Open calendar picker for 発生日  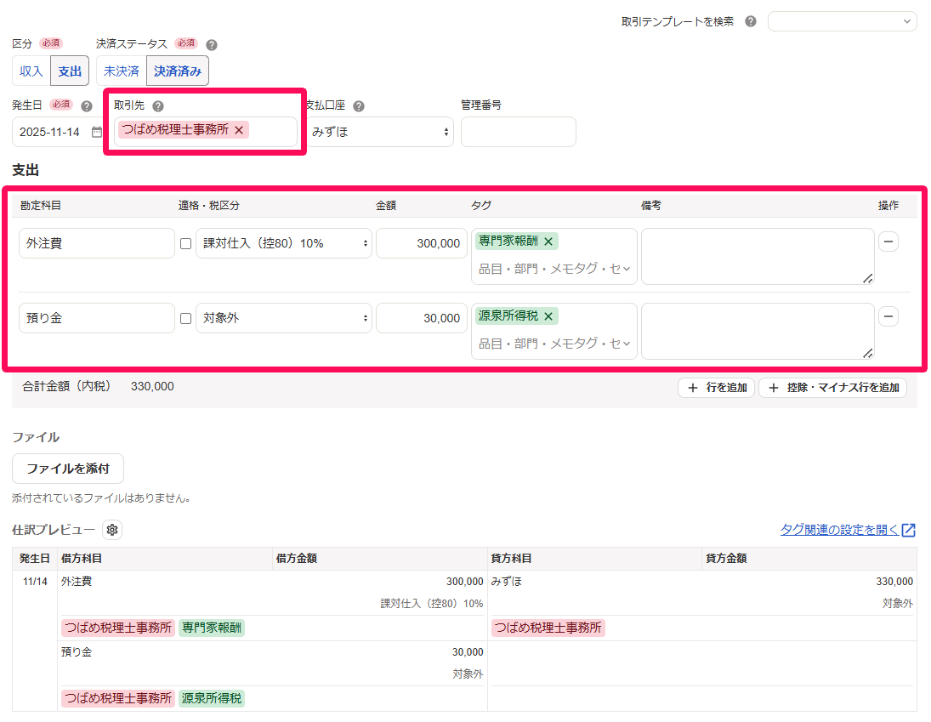96,132
